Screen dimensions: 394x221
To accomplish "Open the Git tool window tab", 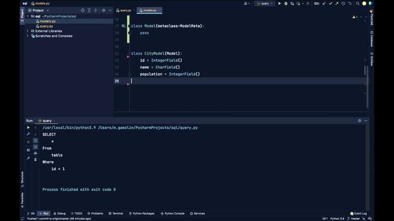I will pos(31,214).
